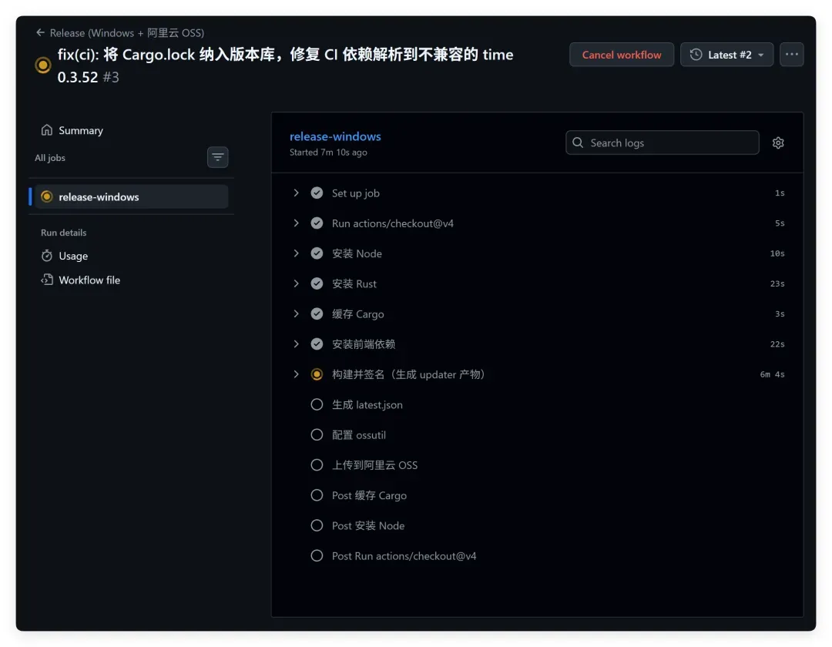The image size is (832, 647).
Task: Click the Usage stopwatch icon
Action: (x=47, y=256)
